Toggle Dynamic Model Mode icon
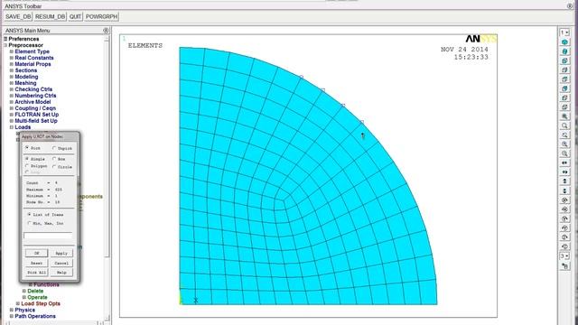 pos(564,265)
